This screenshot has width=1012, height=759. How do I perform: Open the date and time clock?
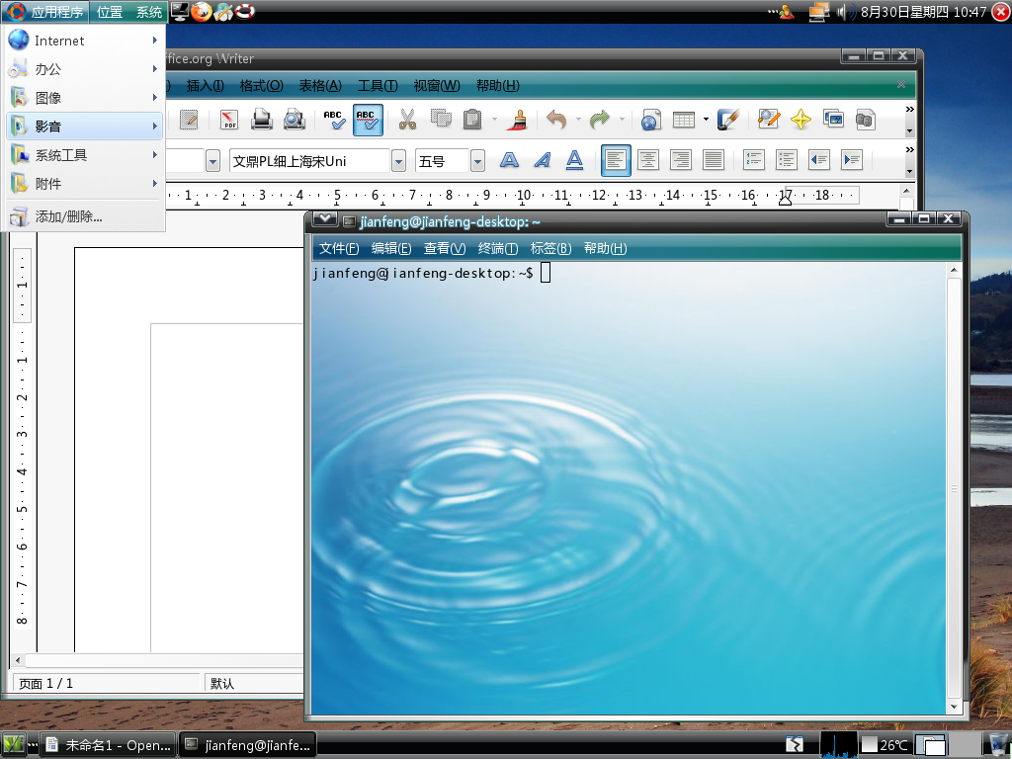(x=924, y=12)
